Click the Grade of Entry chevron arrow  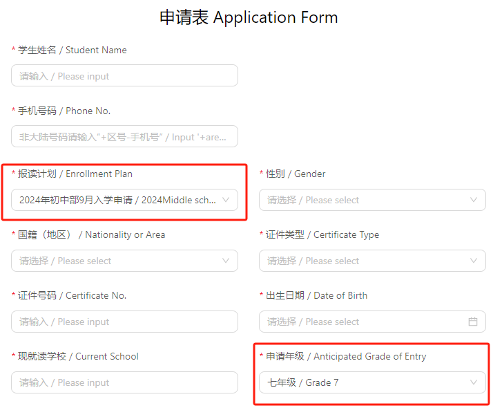pos(473,382)
